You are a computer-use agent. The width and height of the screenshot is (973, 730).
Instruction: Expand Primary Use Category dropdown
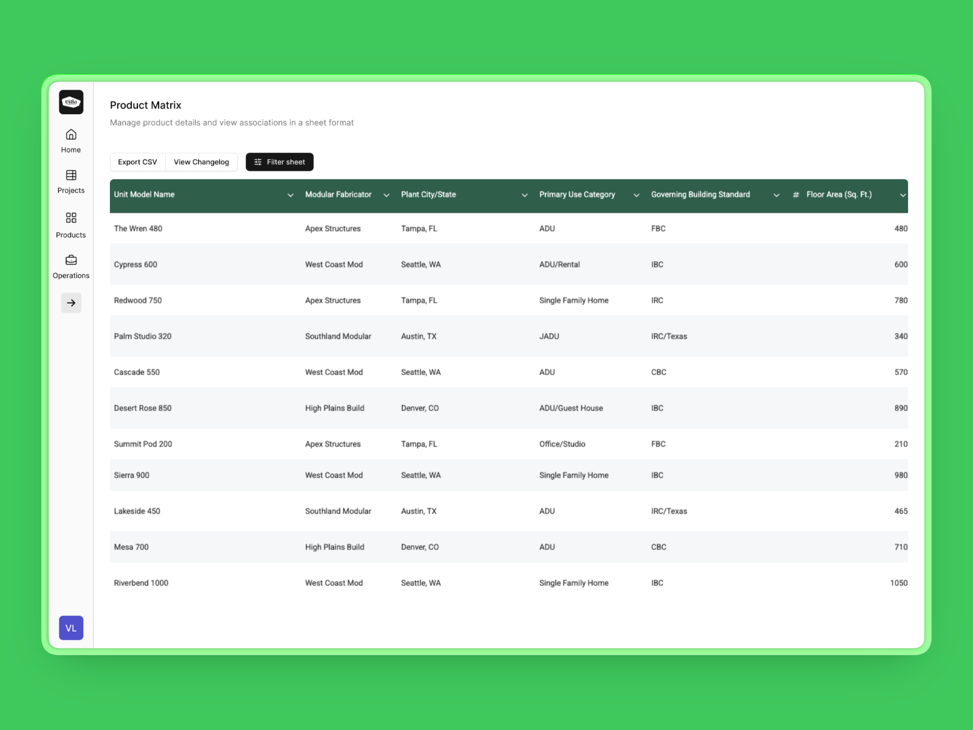(637, 195)
